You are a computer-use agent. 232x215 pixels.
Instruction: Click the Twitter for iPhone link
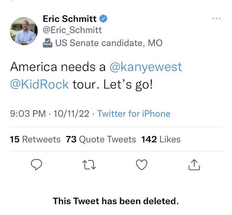pyautogui.click(x=133, y=113)
